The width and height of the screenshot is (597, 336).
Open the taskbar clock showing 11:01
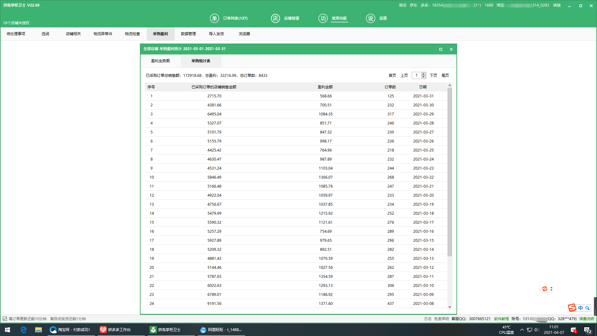554,330
